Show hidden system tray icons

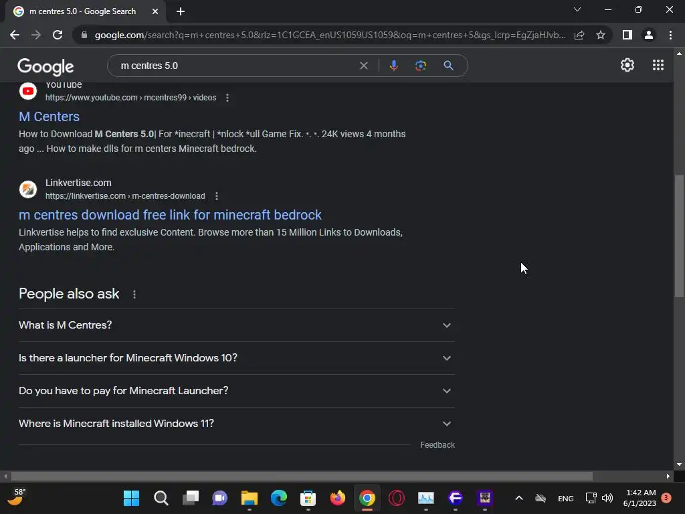519,498
